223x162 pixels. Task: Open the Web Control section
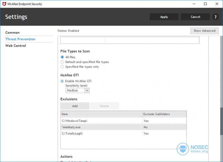(16, 46)
